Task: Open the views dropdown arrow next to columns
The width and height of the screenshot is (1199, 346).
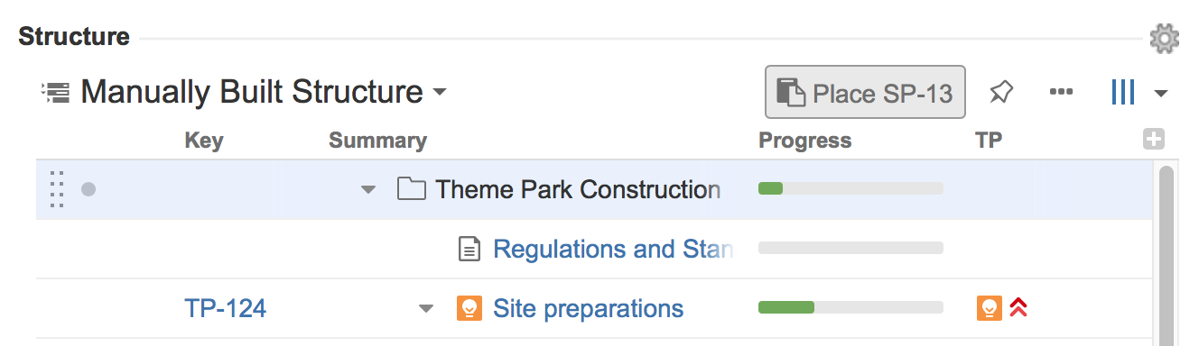Action: [1161, 94]
